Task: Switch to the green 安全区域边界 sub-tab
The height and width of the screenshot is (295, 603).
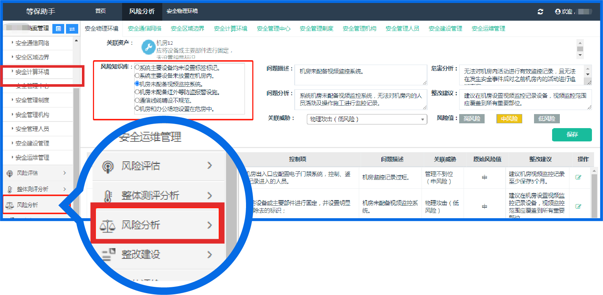Action: pyautogui.click(x=187, y=28)
